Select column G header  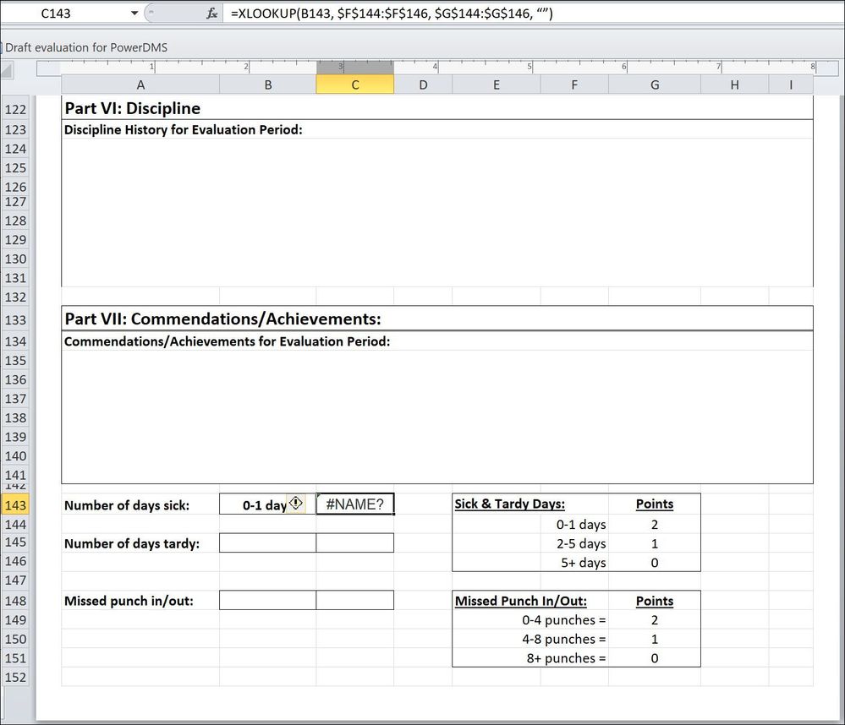(655, 84)
